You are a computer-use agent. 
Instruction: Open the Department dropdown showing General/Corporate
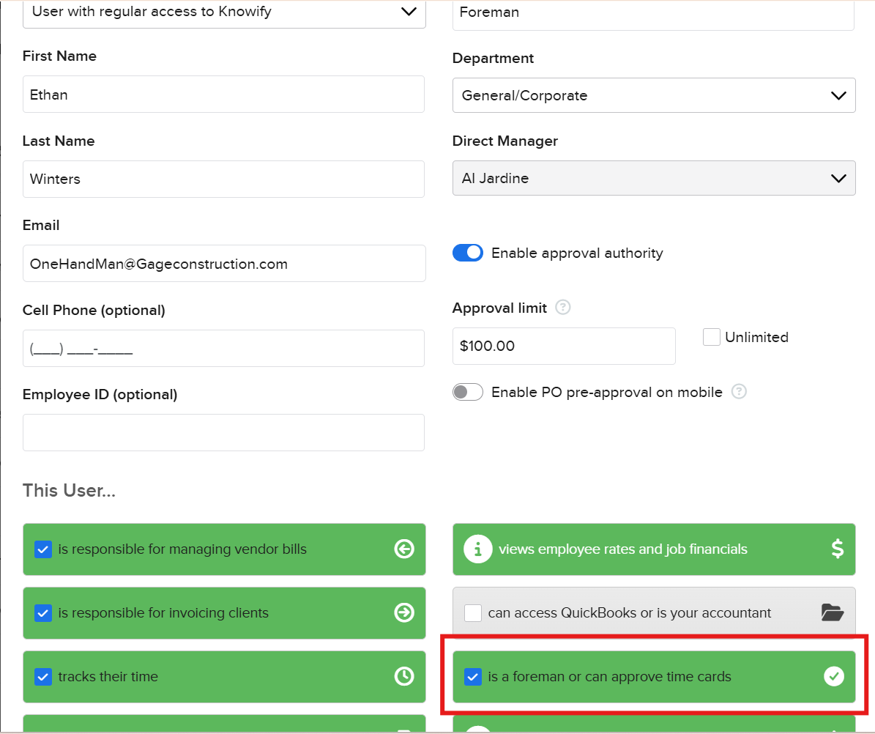point(653,96)
